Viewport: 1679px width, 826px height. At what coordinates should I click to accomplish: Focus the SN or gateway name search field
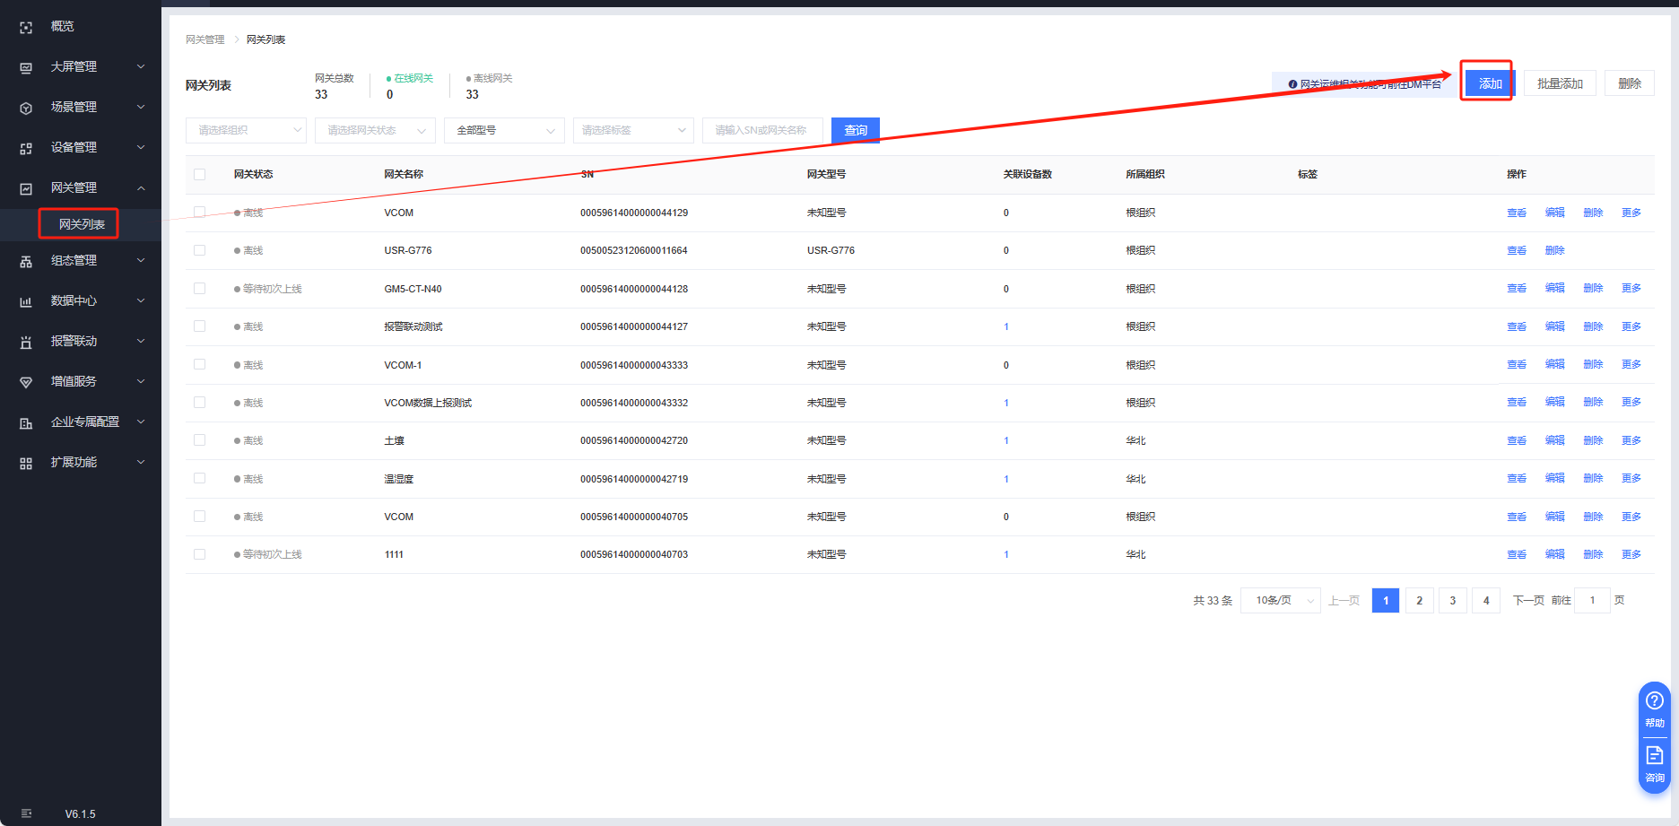[761, 131]
